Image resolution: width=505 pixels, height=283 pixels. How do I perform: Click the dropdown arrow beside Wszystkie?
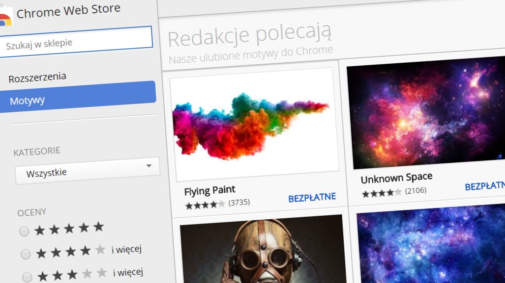(x=149, y=166)
